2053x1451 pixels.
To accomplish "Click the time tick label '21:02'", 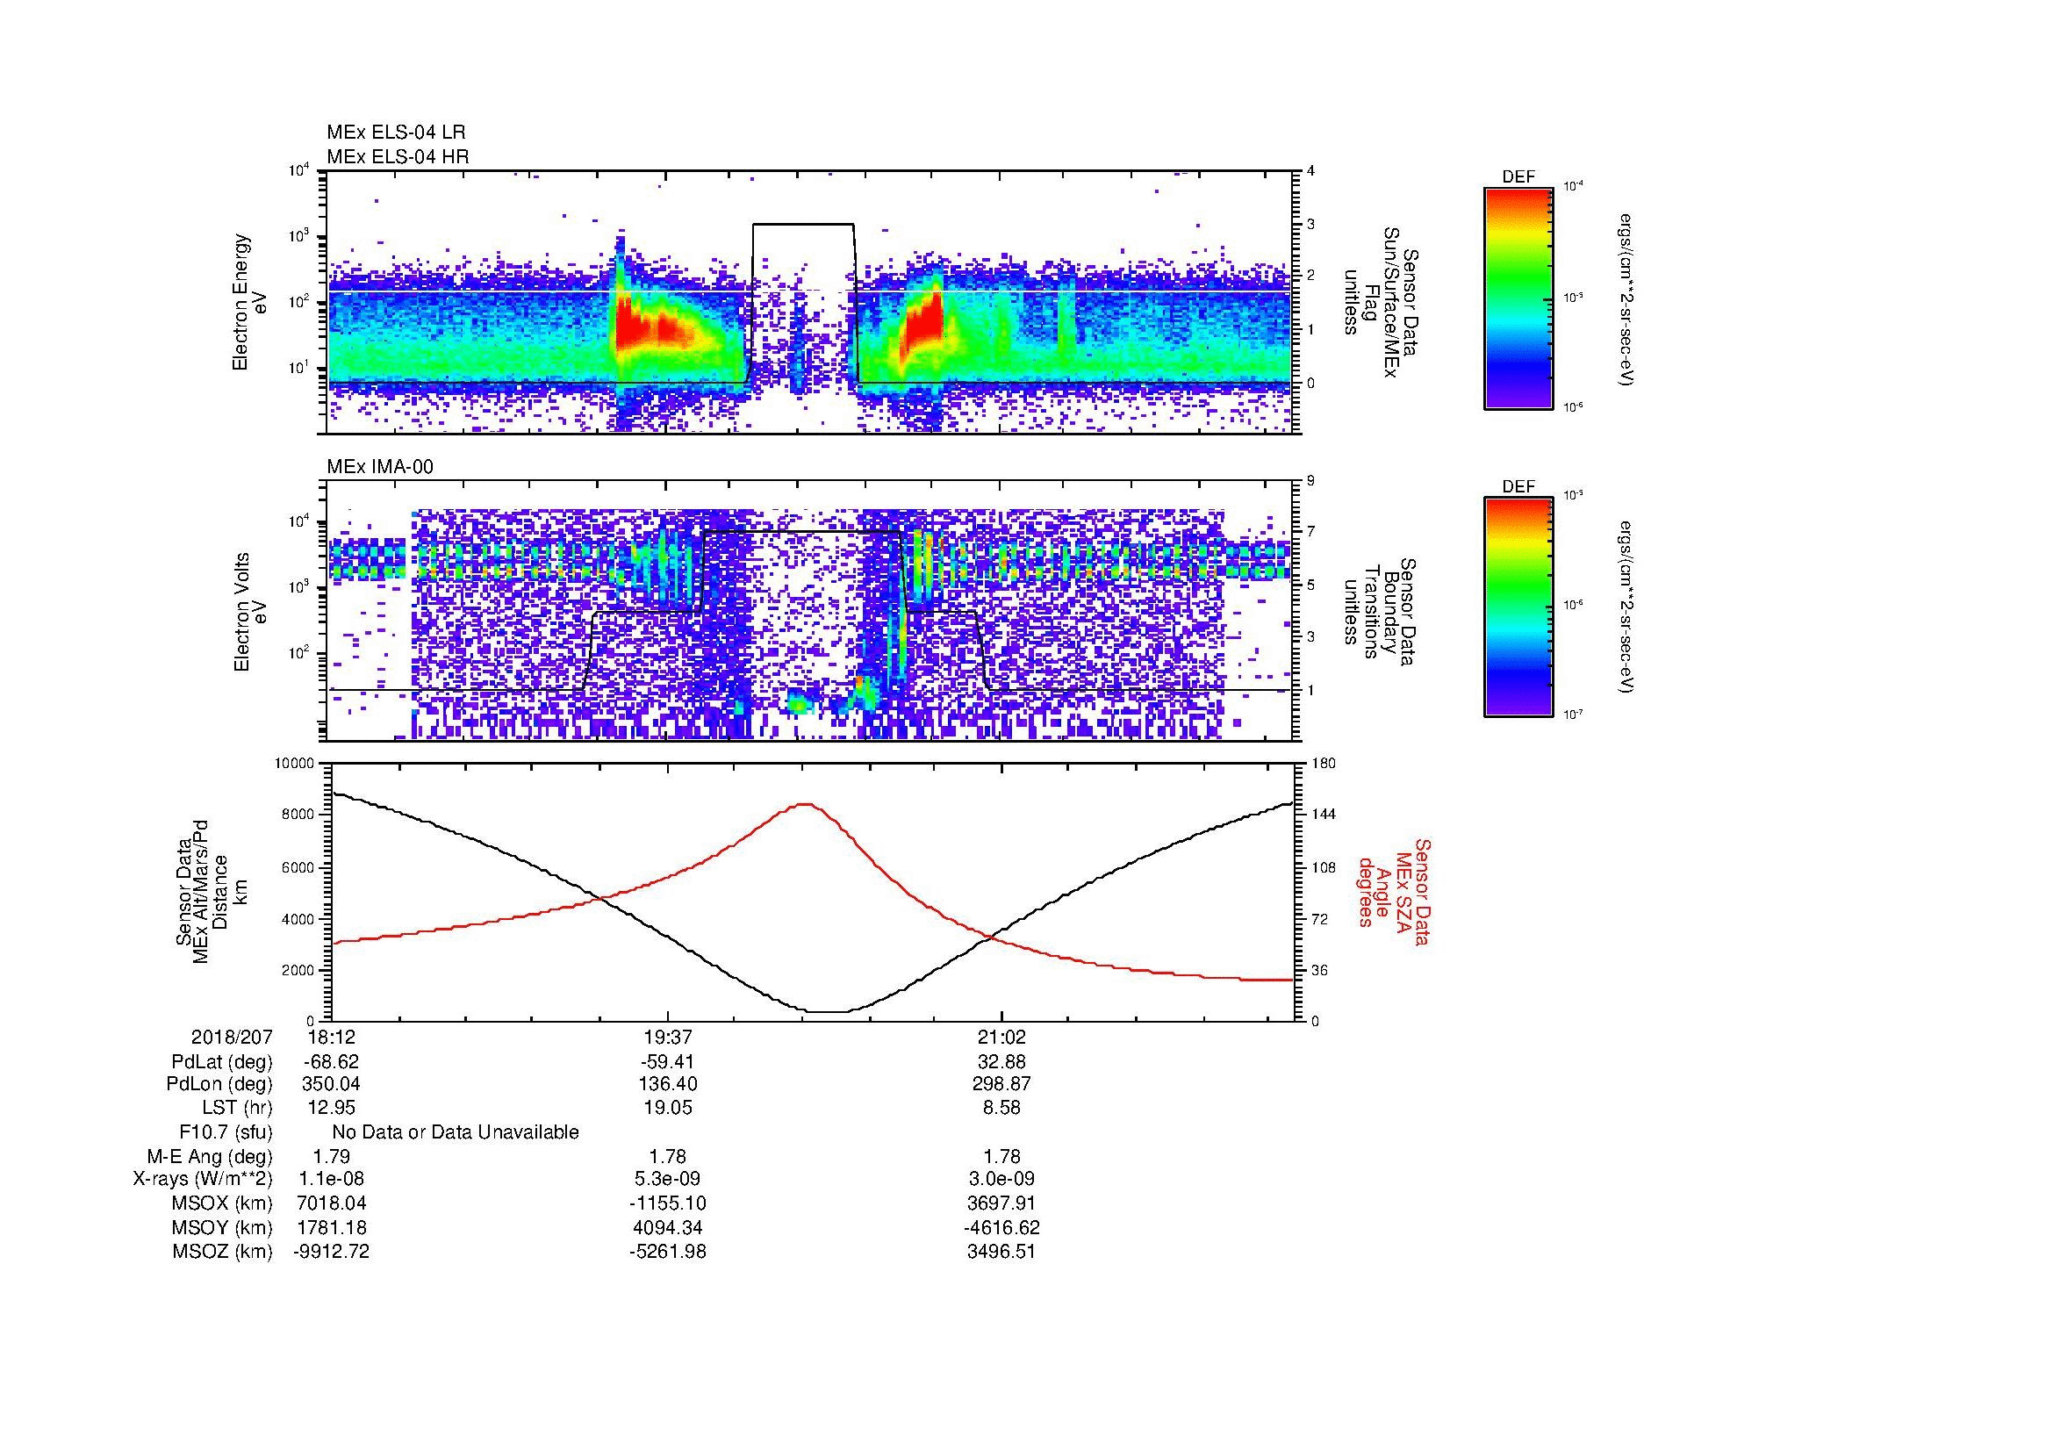I will pos(1001,1037).
